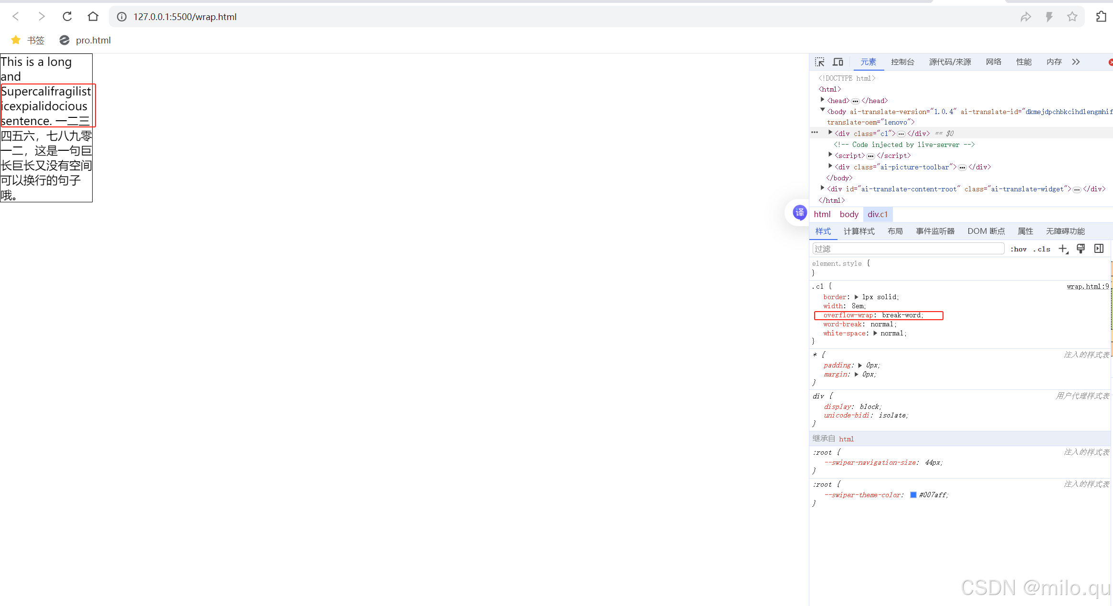The height and width of the screenshot is (606, 1113).
Task: Expand the white-space shorthand triangle
Action: [875, 333]
